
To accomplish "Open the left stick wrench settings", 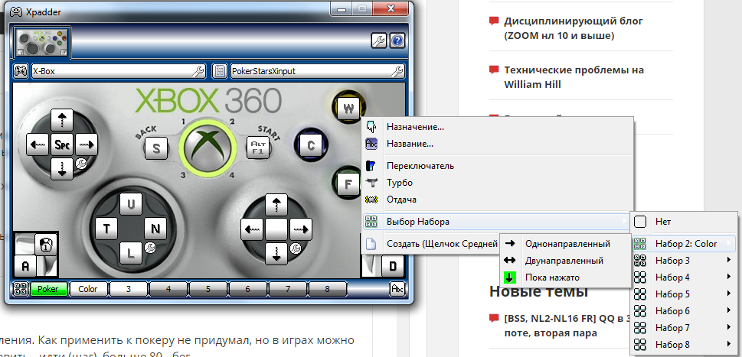I will (x=150, y=247).
